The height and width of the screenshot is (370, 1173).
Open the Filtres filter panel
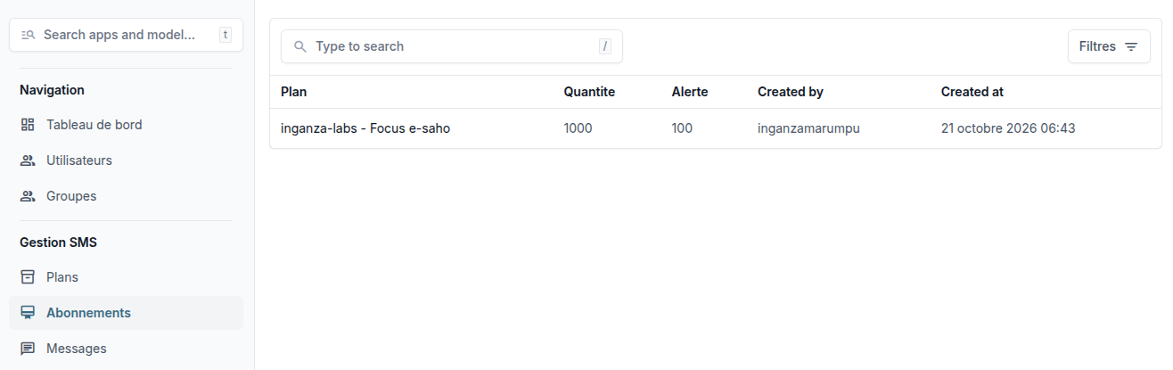(x=1109, y=46)
